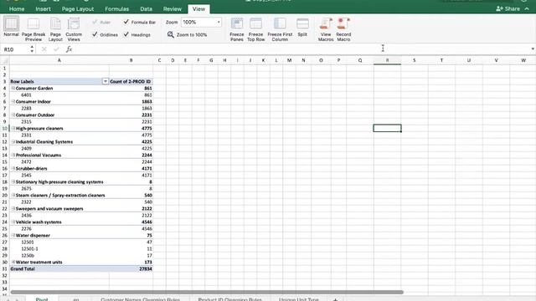Click Freeze First Column
This screenshot has height=301, width=536.
tap(280, 30)
